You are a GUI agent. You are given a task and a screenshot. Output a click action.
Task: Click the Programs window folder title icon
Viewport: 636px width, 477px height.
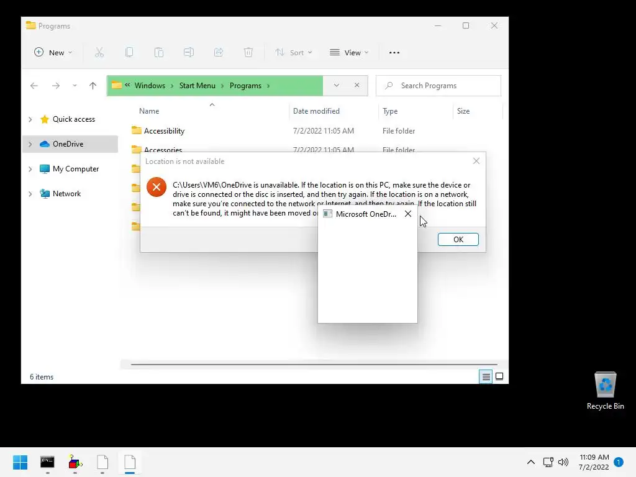click(31, 25)
